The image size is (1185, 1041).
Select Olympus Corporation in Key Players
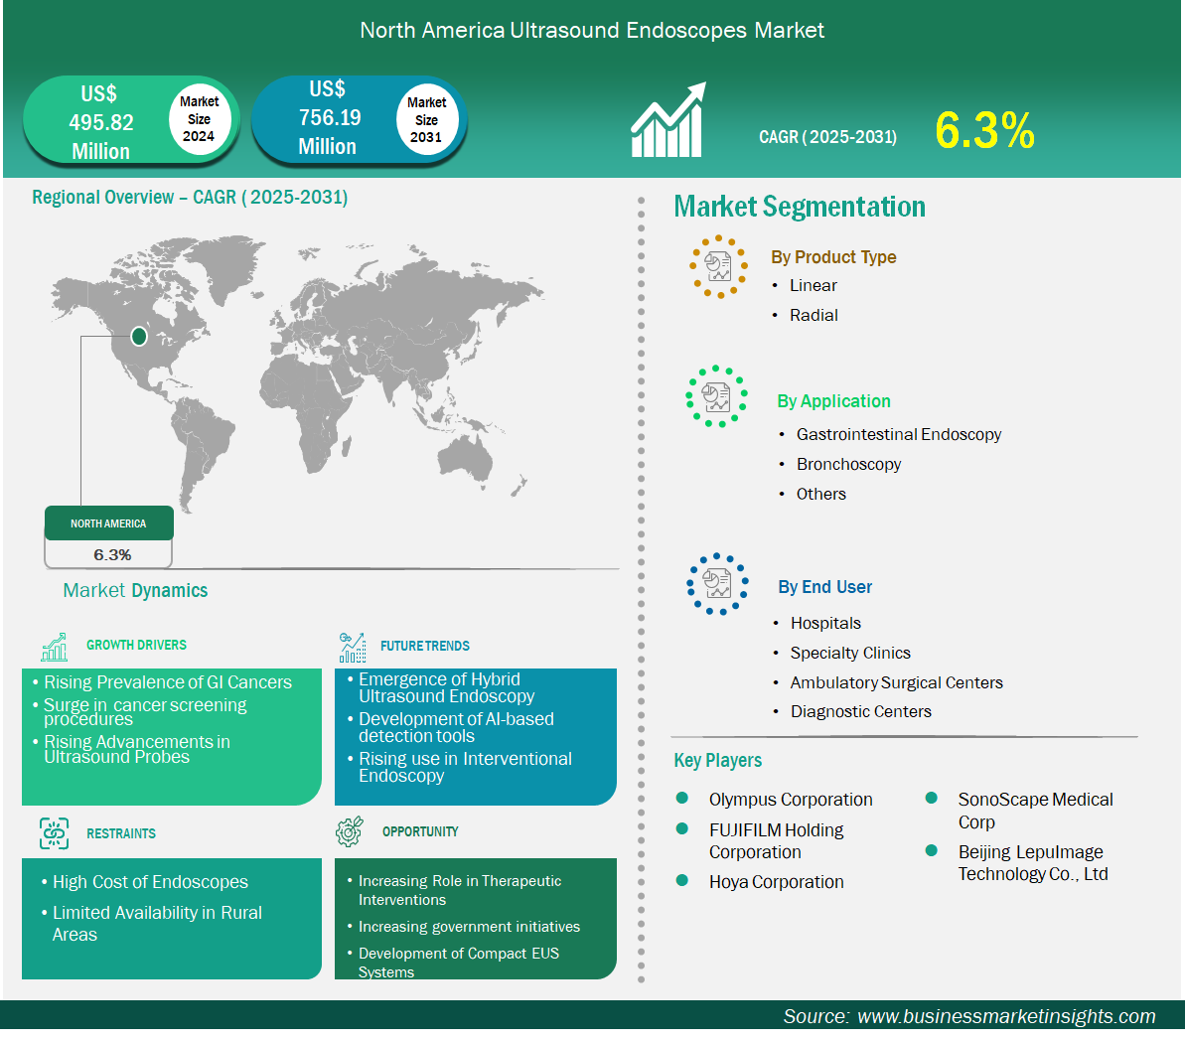[x=790, y=800]
